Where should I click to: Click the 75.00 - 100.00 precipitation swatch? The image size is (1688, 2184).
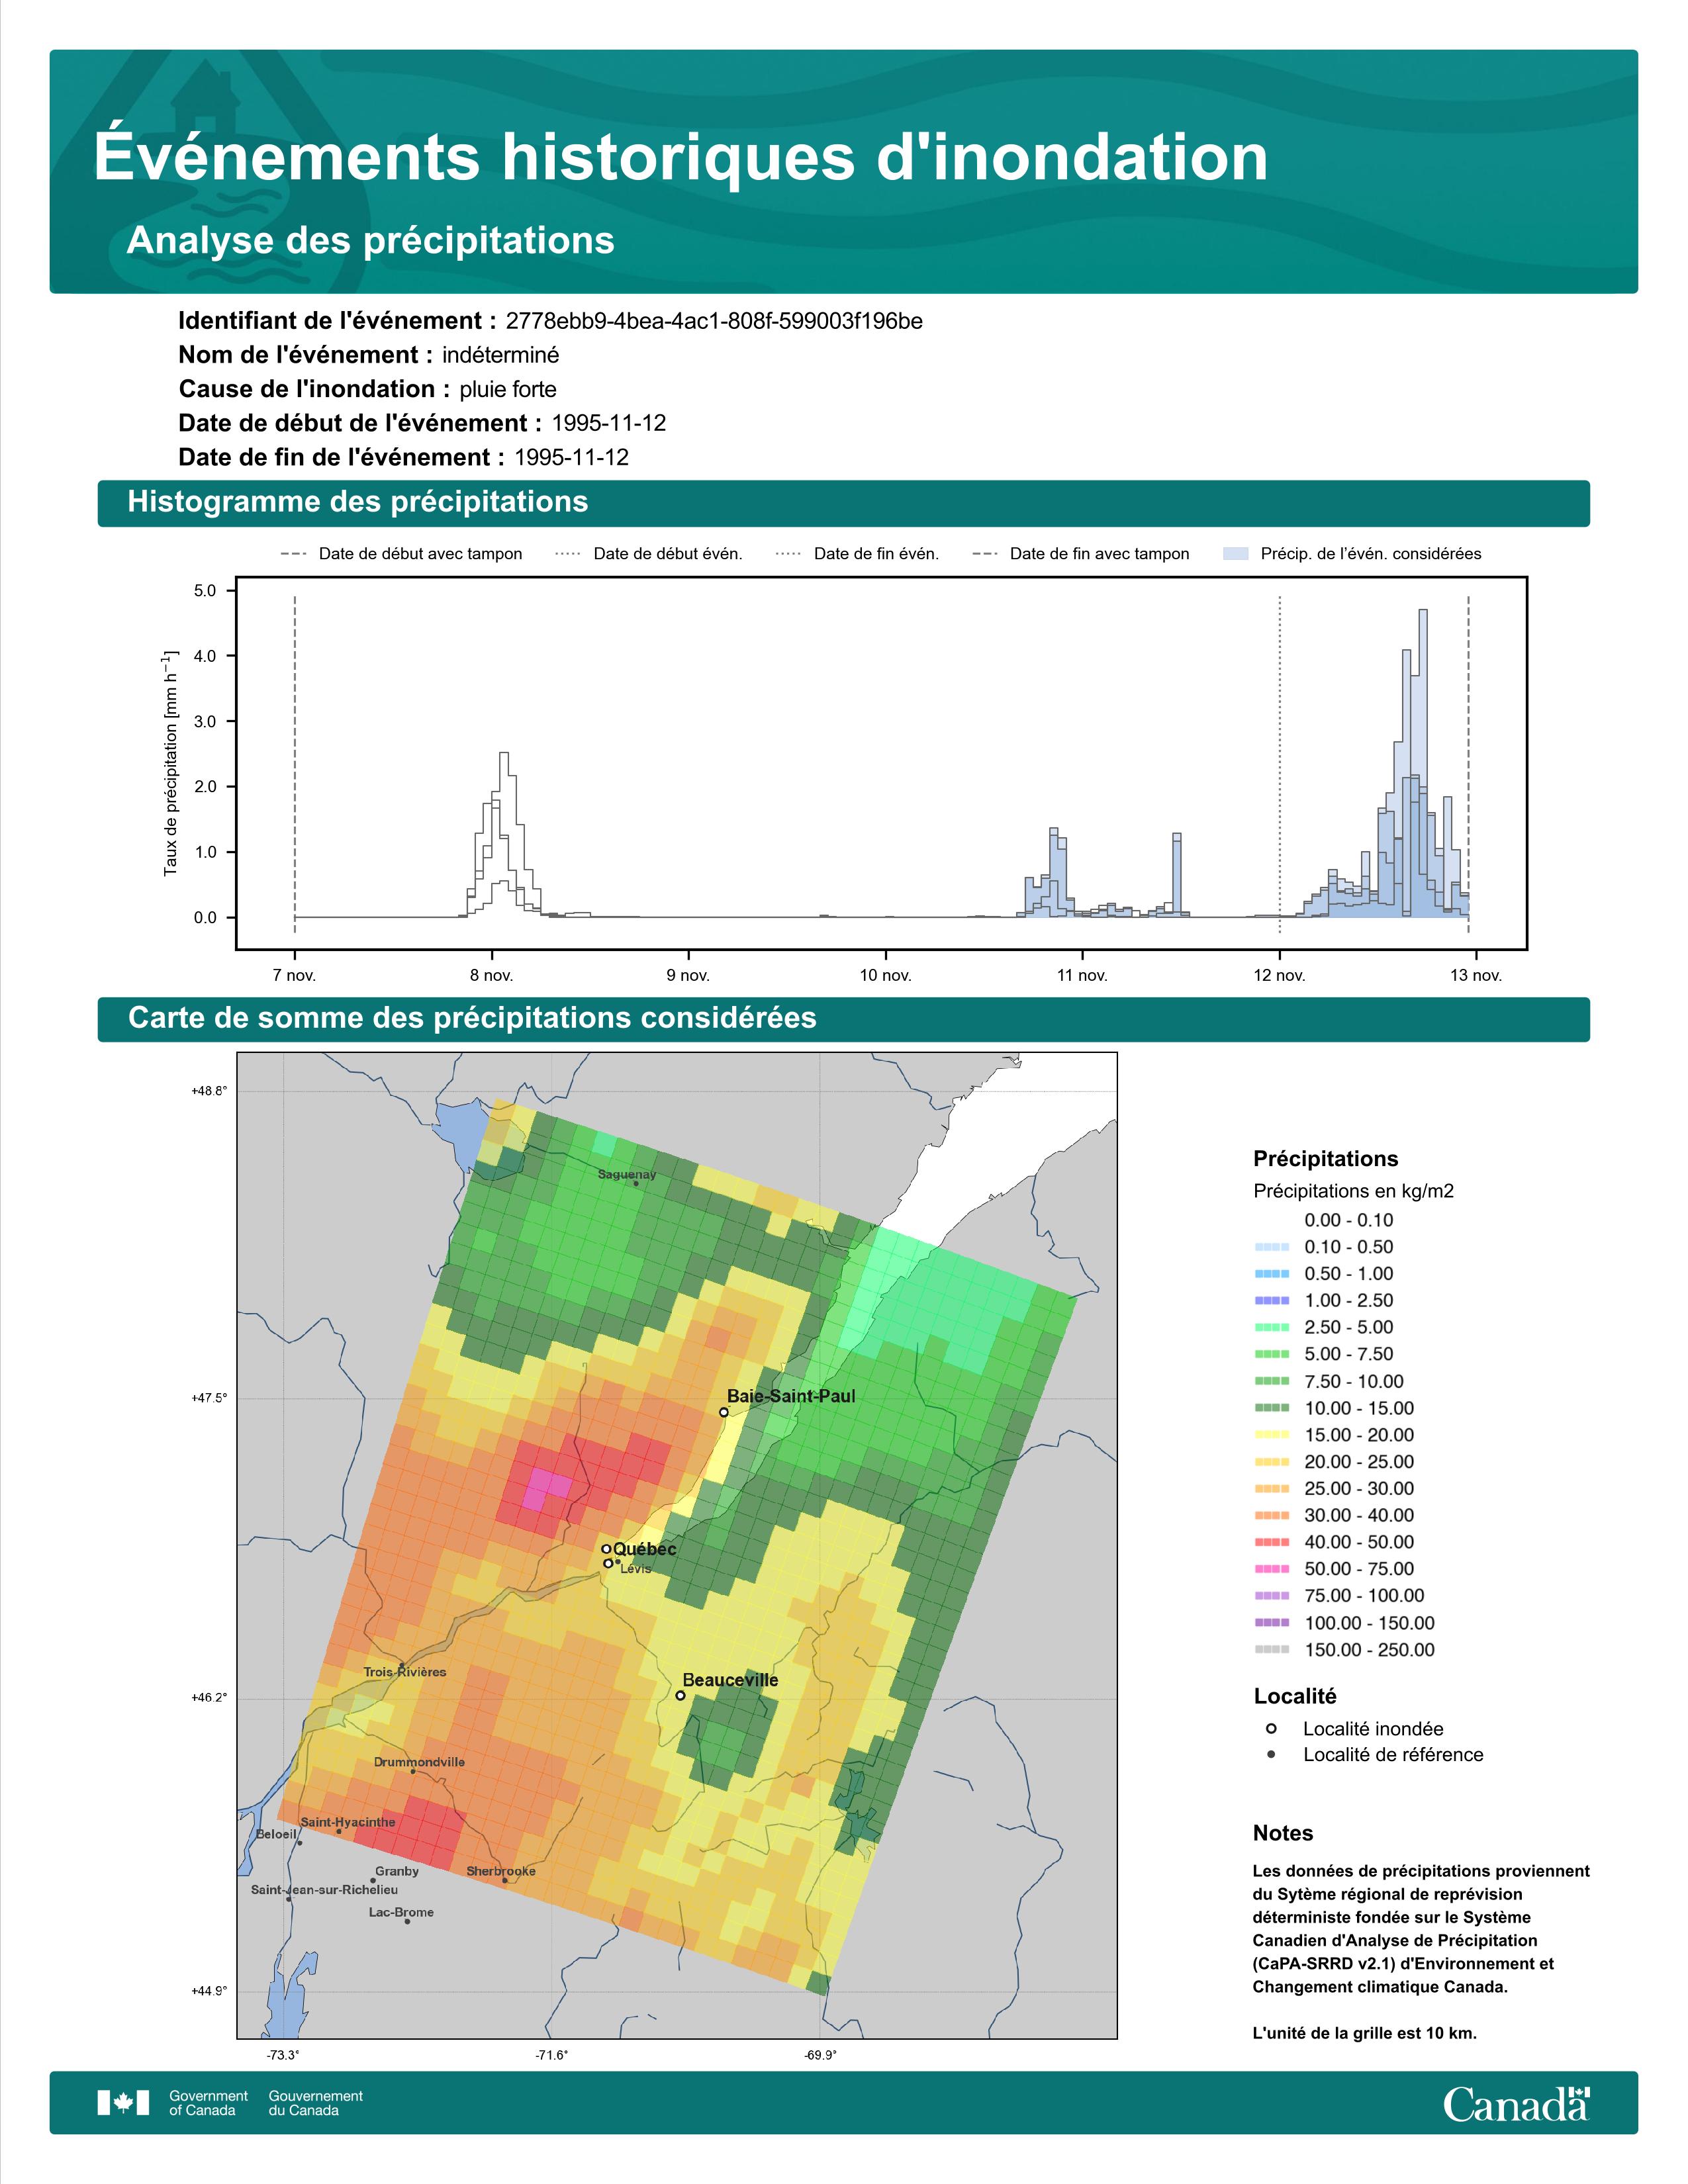click(1271, 1596)
